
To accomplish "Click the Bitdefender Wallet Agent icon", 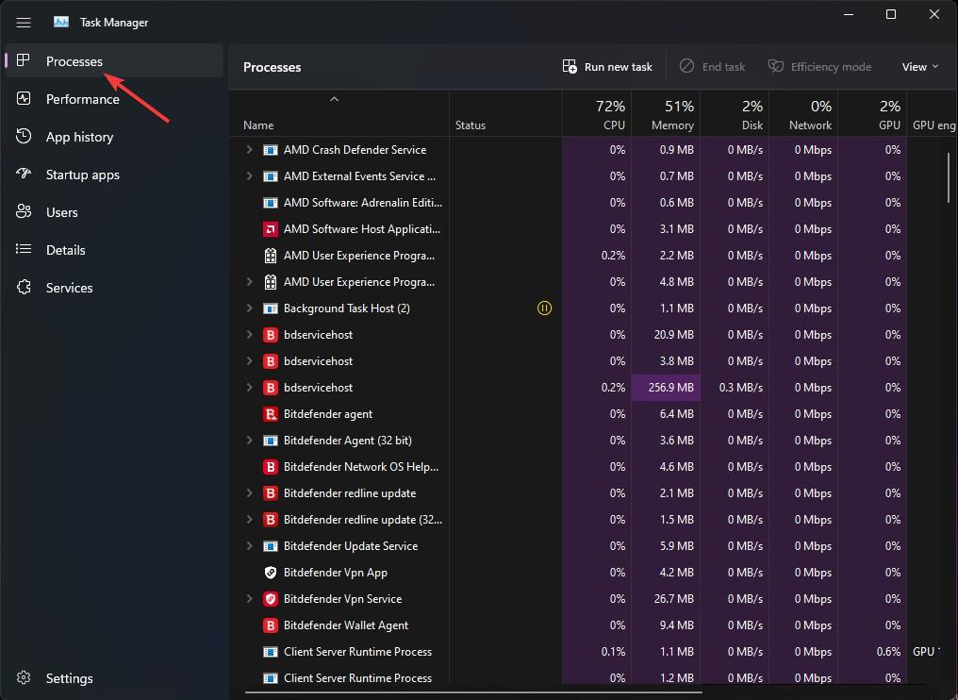I will 270,625.
